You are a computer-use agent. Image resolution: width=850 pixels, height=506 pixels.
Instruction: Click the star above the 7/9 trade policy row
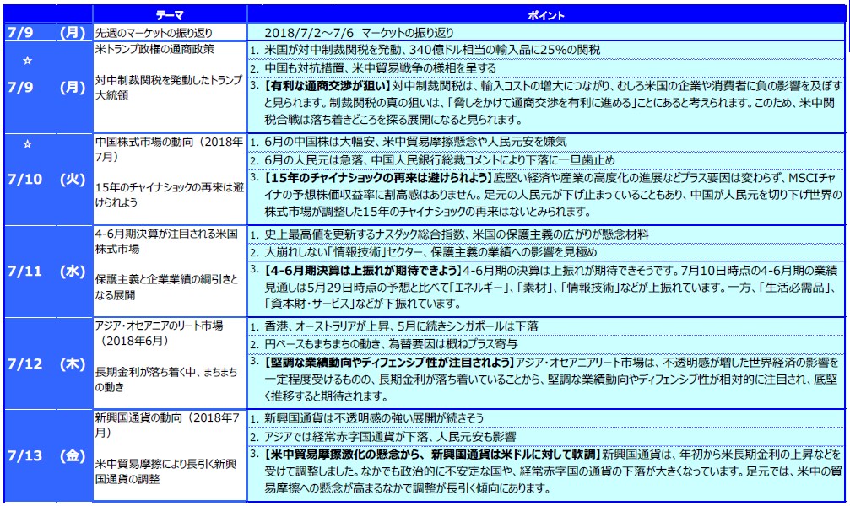point(27,60)
